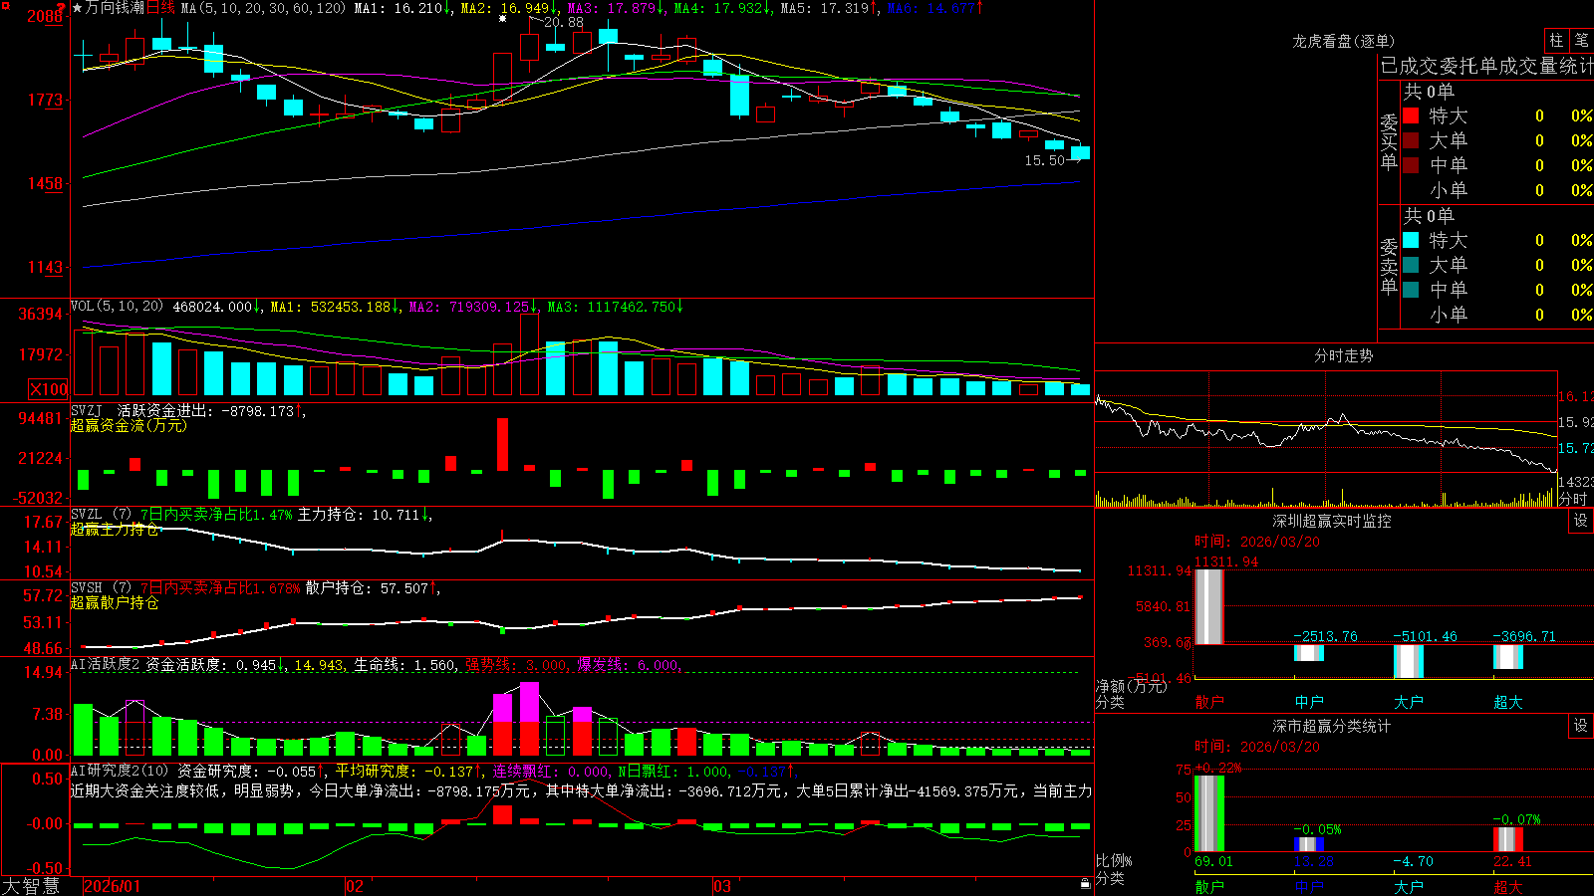Click the 分时走势 panel title

(x=1344, y=355)
